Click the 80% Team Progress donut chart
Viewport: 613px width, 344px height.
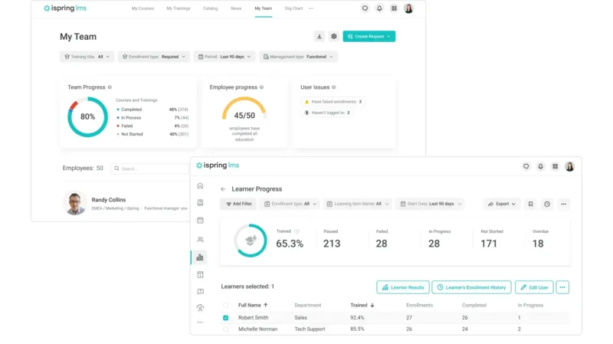87,117
